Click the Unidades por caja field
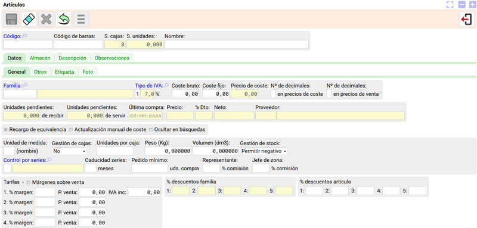 coord(115,151)
